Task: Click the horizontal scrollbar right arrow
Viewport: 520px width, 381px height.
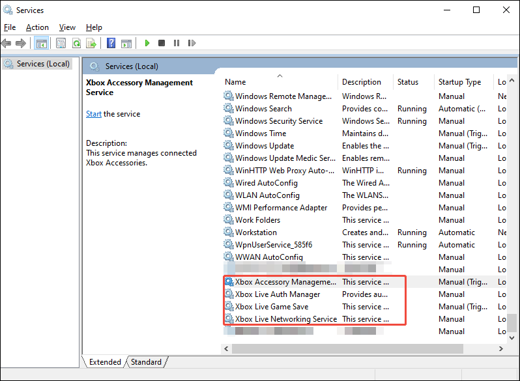Action: click(x=500, y=348)
